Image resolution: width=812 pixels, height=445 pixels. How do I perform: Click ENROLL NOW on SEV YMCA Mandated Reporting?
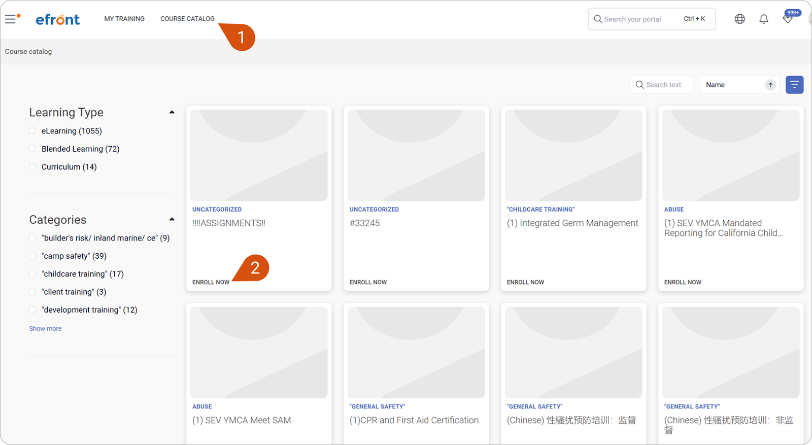tap(683, 282)
